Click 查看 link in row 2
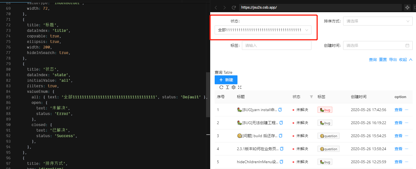The image size is (416, 169). click(x=398, y=123)
